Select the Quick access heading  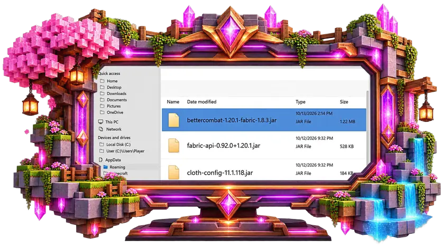pyautogui.click(x=109, y=73)
